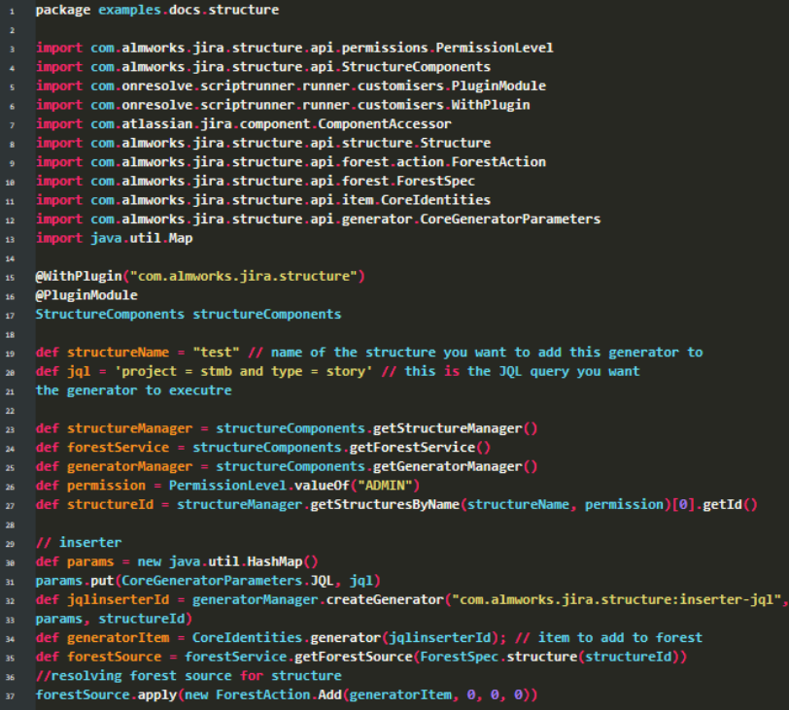Click HashMap() on line 30

point(283,562)
